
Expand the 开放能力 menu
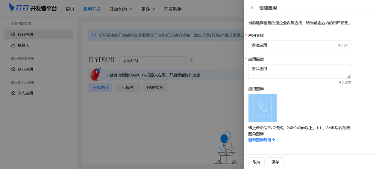[121, 9]
